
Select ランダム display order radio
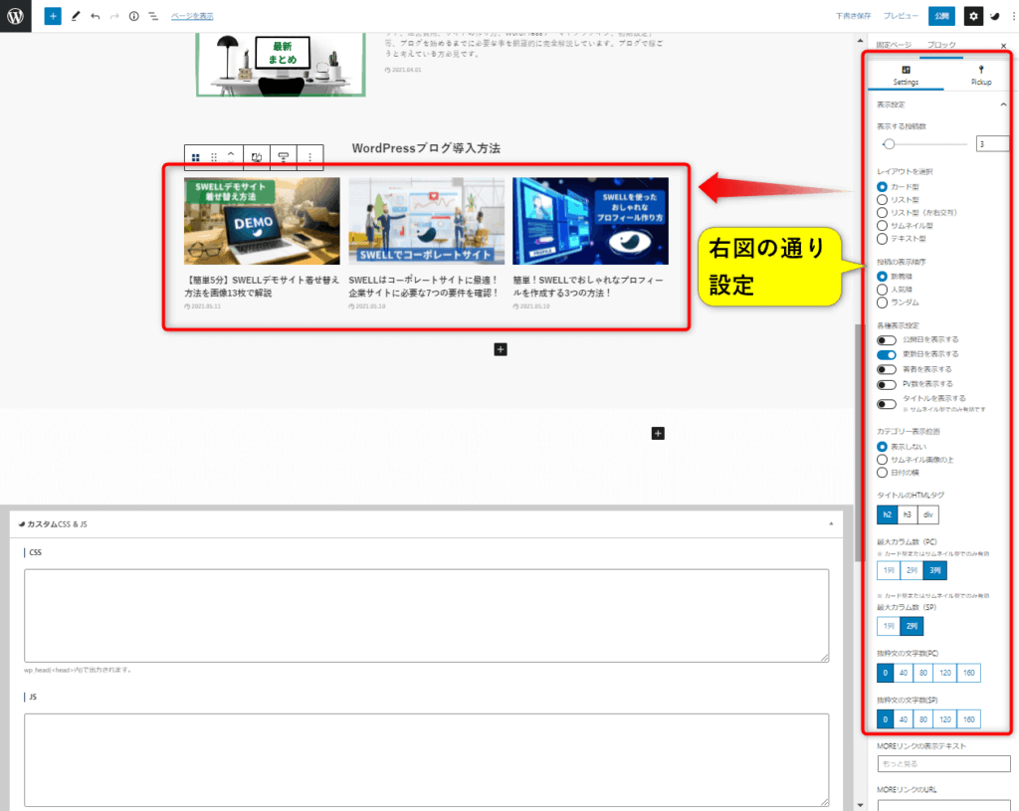pos(882,303)
